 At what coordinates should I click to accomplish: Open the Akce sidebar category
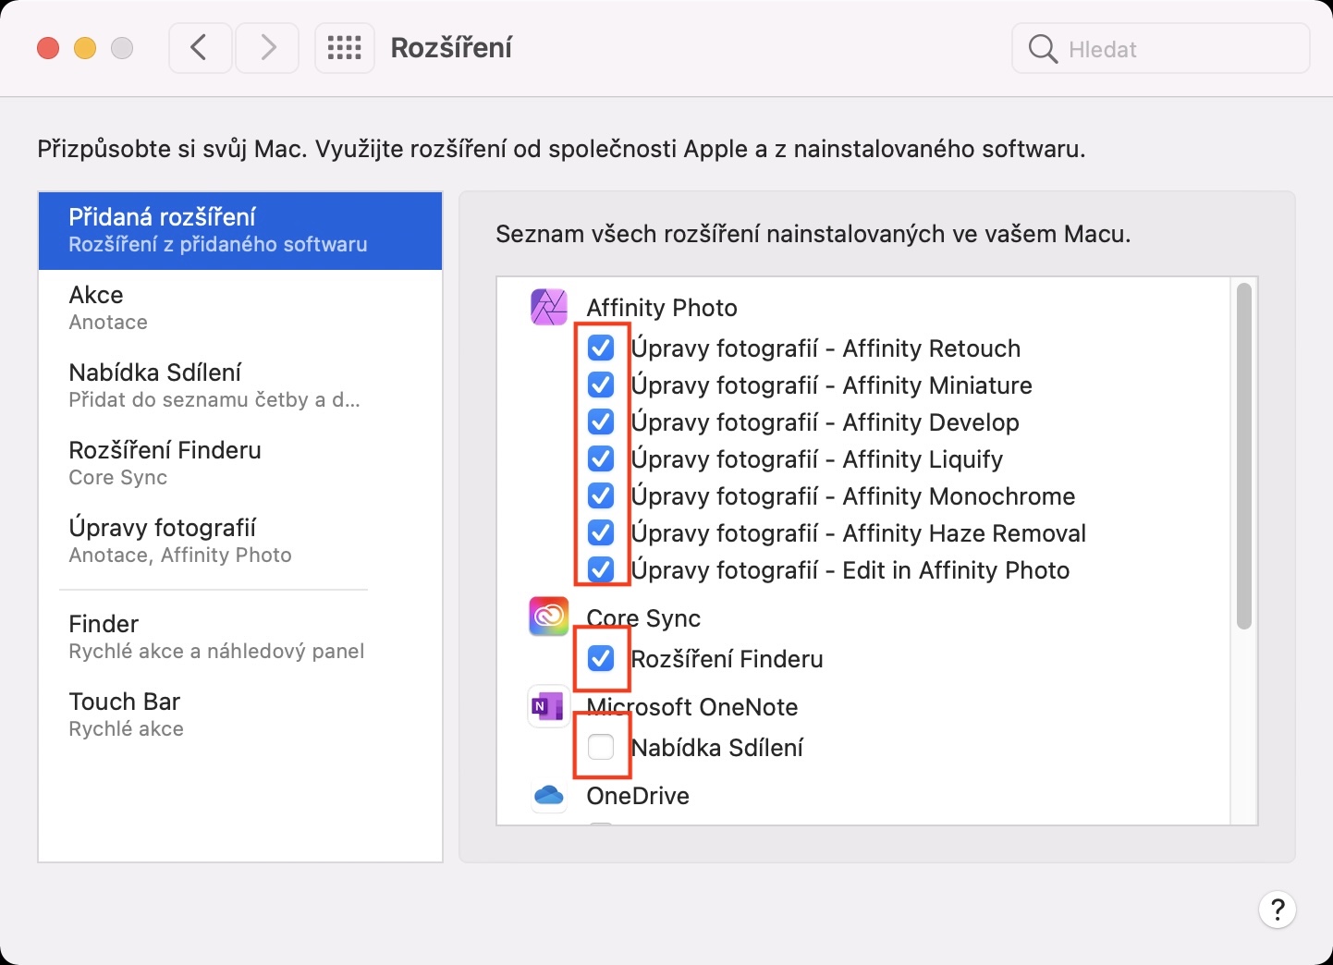[x=240, y=308]
